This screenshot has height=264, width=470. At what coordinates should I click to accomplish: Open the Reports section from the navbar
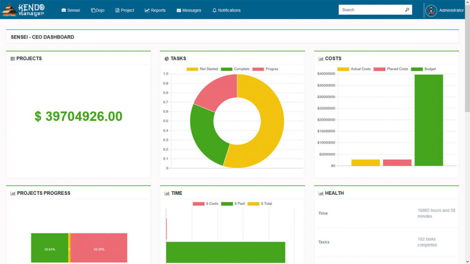155,10
